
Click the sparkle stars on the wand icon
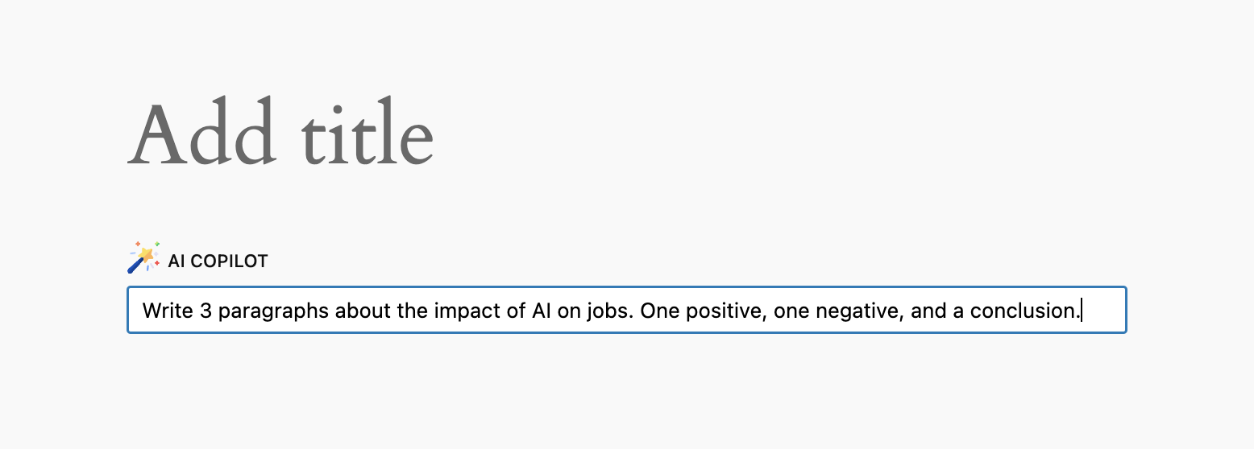tap(147, 249)
